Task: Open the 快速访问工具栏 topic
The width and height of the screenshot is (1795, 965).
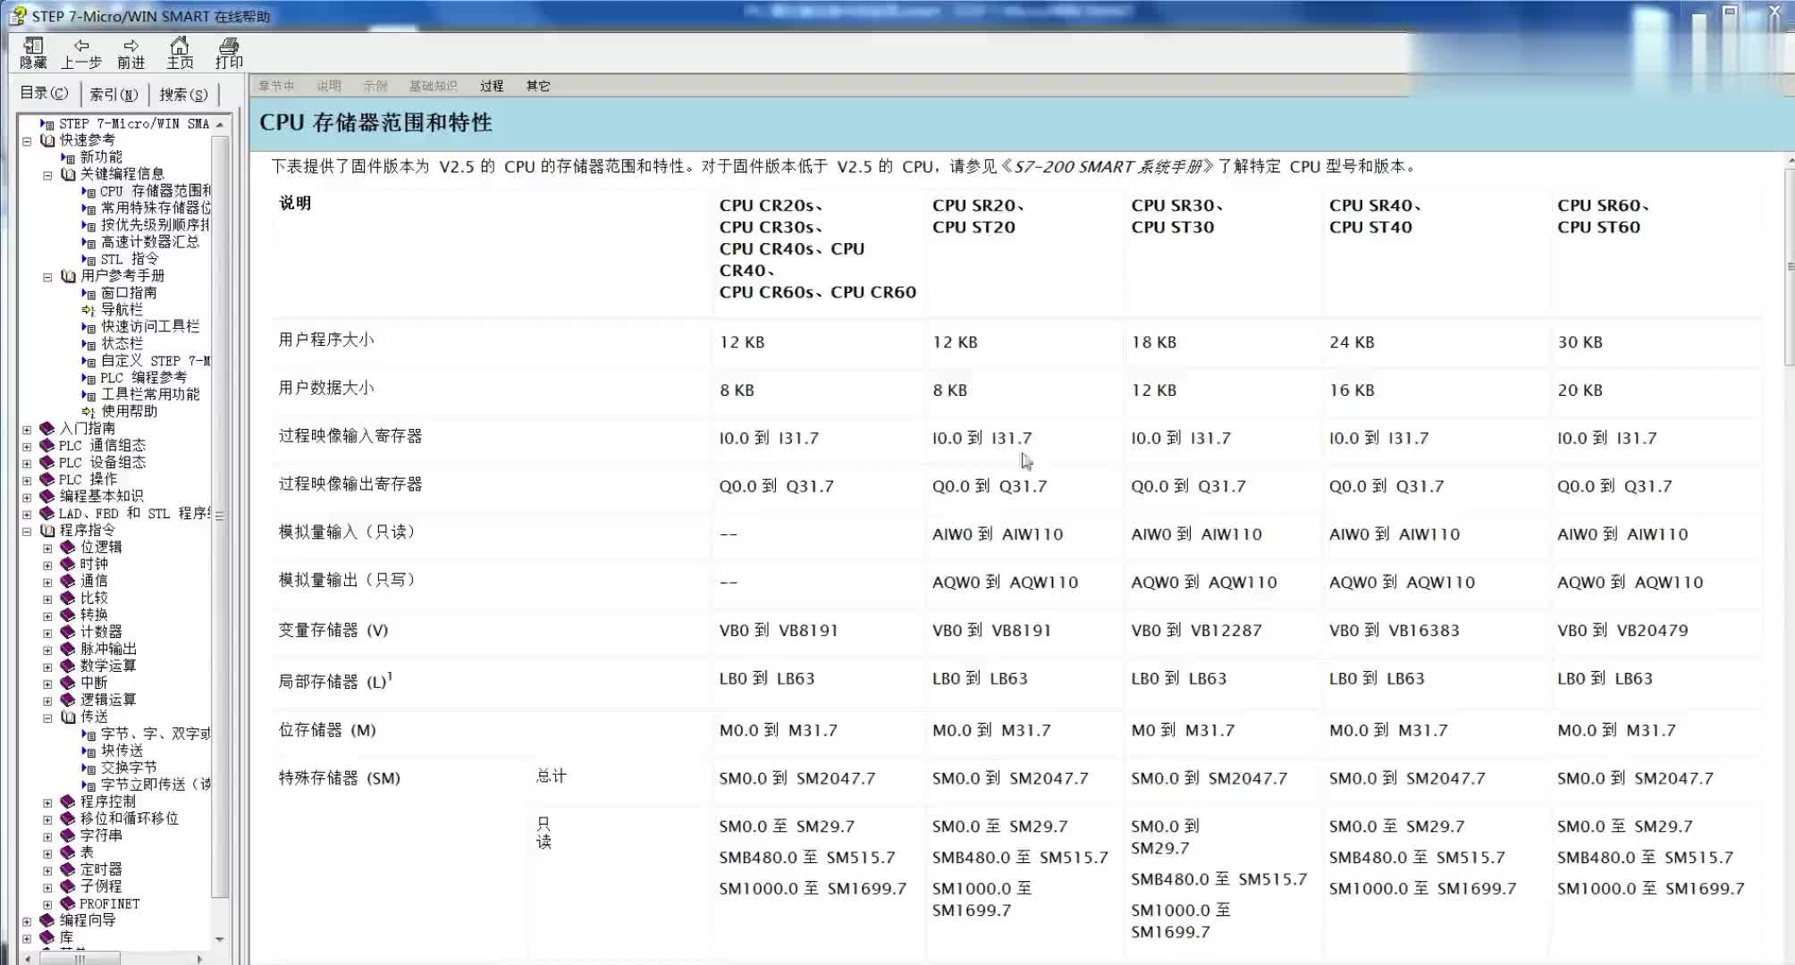Action: click(x=150, y=327)
